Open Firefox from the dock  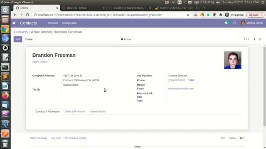click(5, 96)
